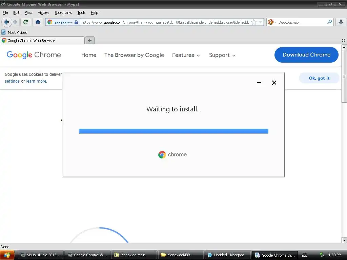Screen dimensions: 347x260
Task: Bookmark this page with the star icon
Action: (x=254, y=22)
